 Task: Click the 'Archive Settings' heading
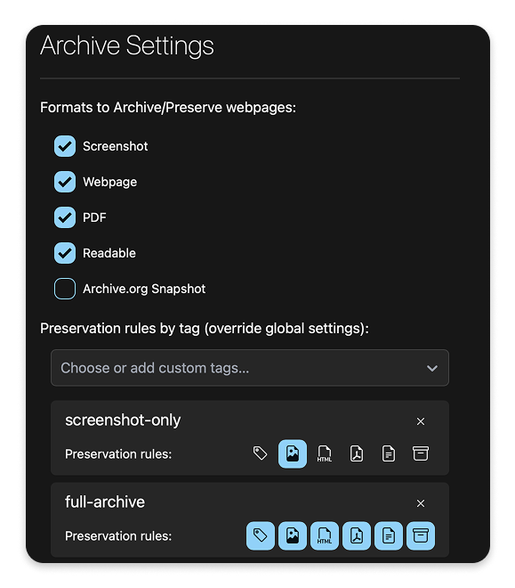click(127, 45)
